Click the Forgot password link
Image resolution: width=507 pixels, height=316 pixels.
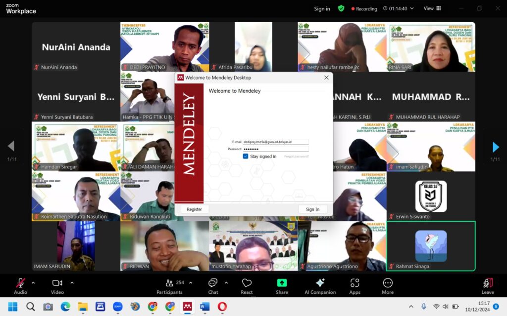click(x=297, y=157)
